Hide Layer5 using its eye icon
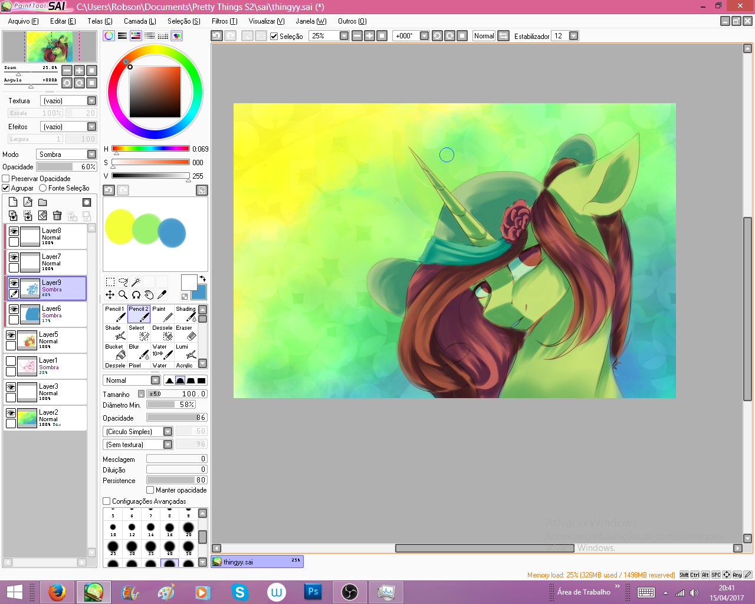The width and height of the screenshot is (755, 604). tap(11, 335)
